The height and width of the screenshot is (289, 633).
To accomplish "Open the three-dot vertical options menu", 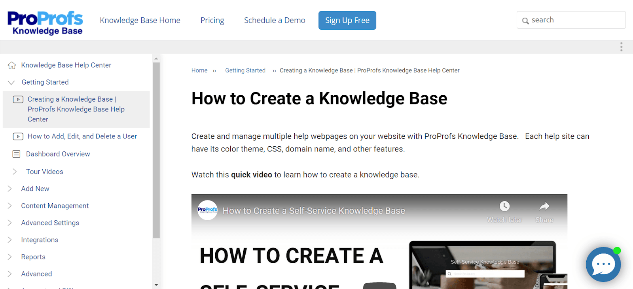I will click(x=621, y=47).
